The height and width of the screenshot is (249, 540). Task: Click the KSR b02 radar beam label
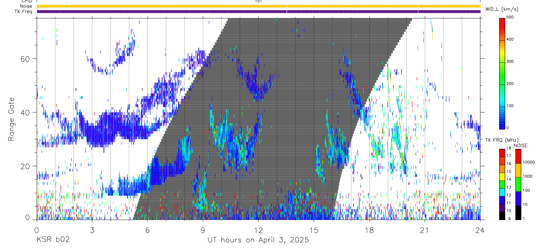pos(53,240)
